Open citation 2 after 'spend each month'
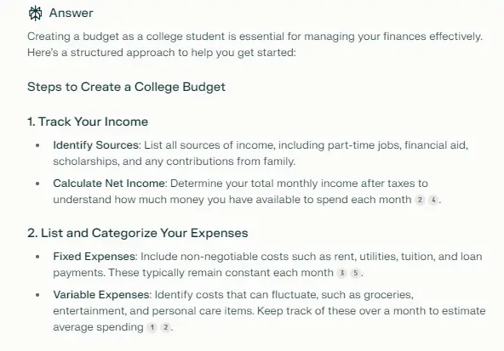Viewport: 504px width, 351px height. (x=420, y=200)
